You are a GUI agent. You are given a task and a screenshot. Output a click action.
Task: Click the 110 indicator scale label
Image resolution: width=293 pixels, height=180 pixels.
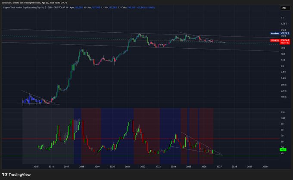tap(283, 112)
